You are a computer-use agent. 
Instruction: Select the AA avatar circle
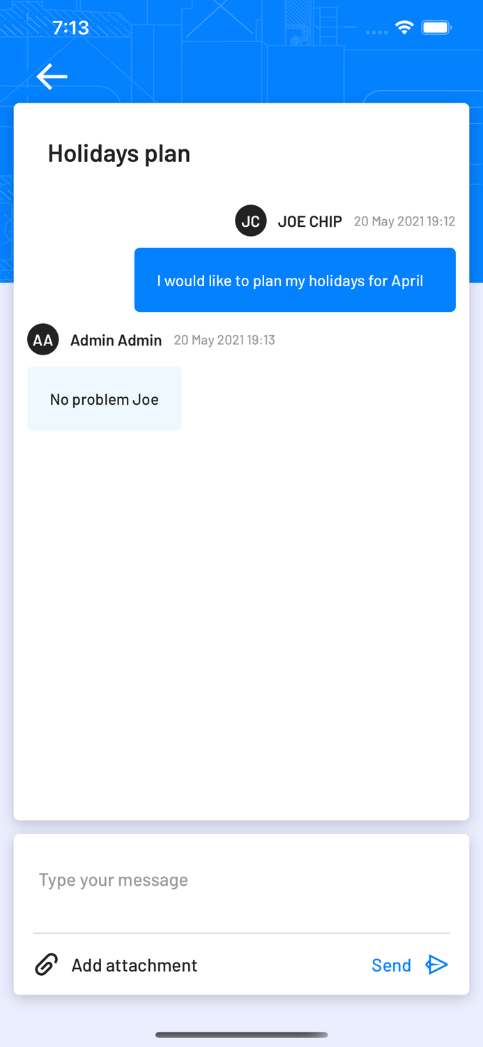coord(43,339)
